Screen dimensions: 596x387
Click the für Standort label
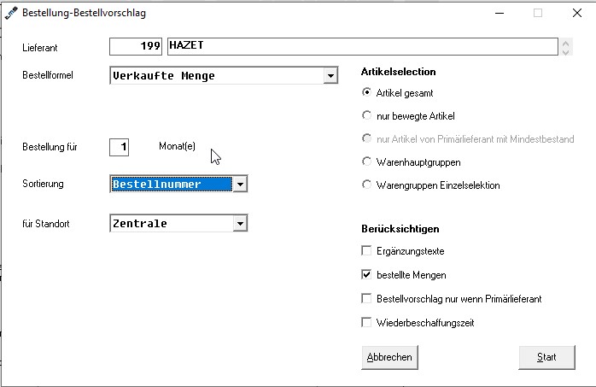coord(46,224)
